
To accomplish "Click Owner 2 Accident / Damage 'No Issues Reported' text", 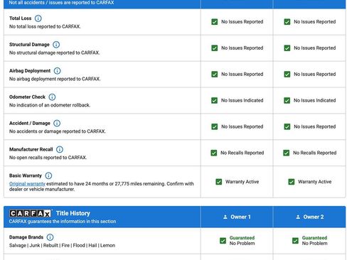I will (315, 126).
